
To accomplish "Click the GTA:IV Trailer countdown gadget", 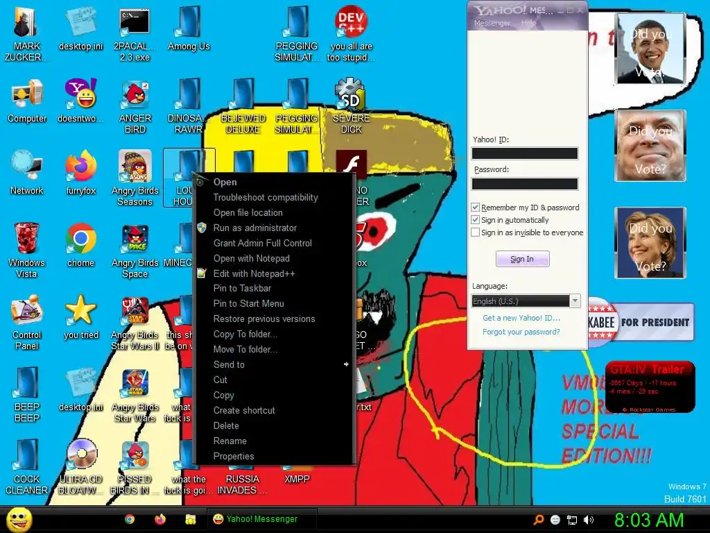I will (650, 387).
